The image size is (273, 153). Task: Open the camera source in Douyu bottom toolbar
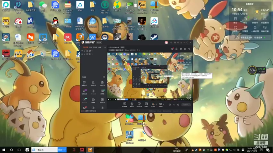point(132,105)
